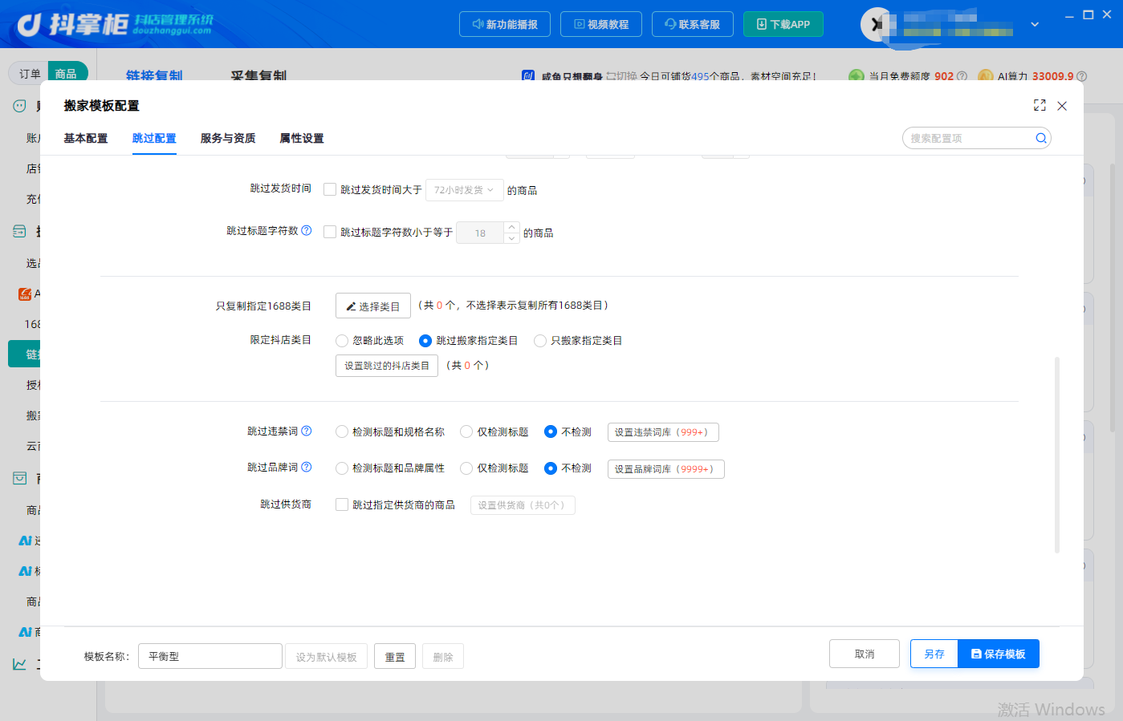1123x721 pixels.
Task: Select 检测标题和品牌属性 radio option
Action: [342, 468]
